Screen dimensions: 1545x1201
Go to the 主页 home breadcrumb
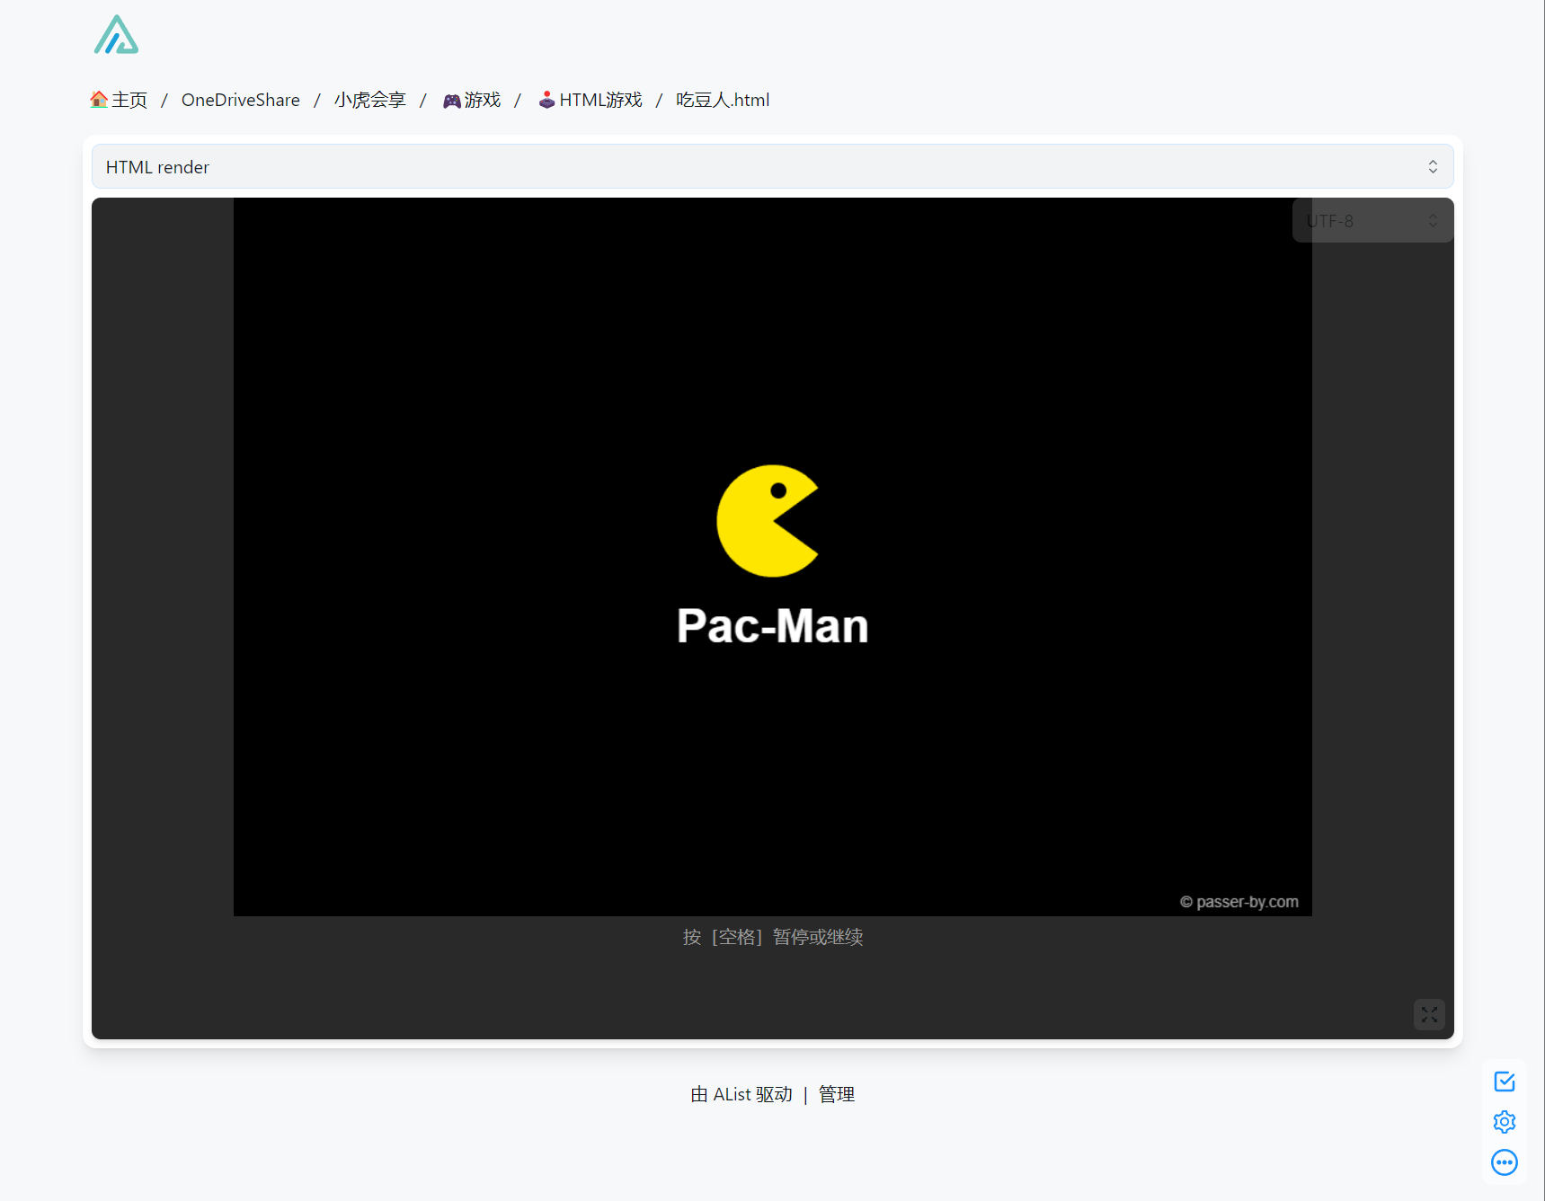coord(119,100)
